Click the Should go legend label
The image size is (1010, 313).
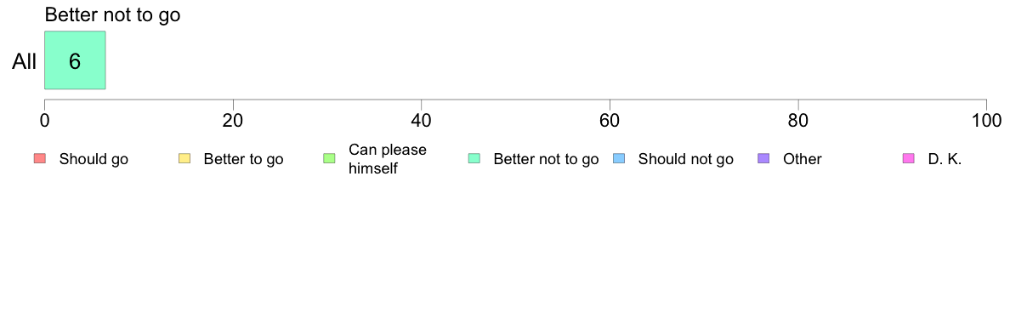94,159
